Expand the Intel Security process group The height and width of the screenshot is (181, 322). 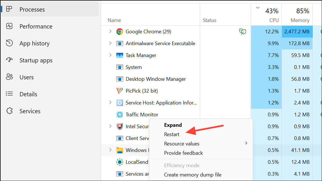coord(110,126)
